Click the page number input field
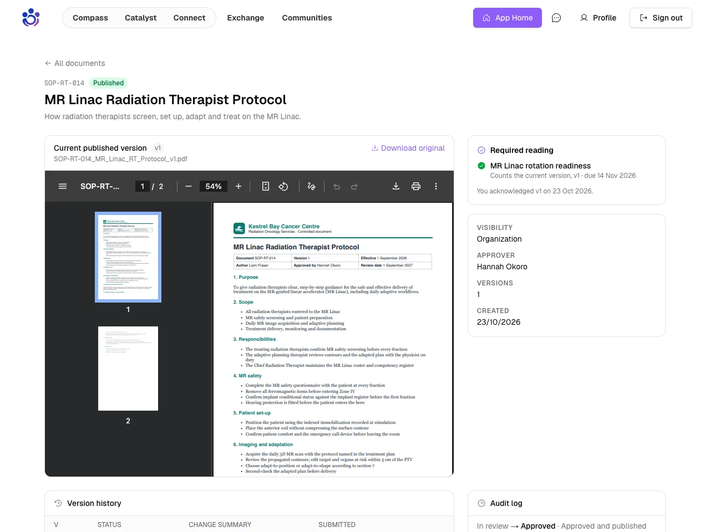The height and width of the screenshot is (532, 710). coord(143,186)
